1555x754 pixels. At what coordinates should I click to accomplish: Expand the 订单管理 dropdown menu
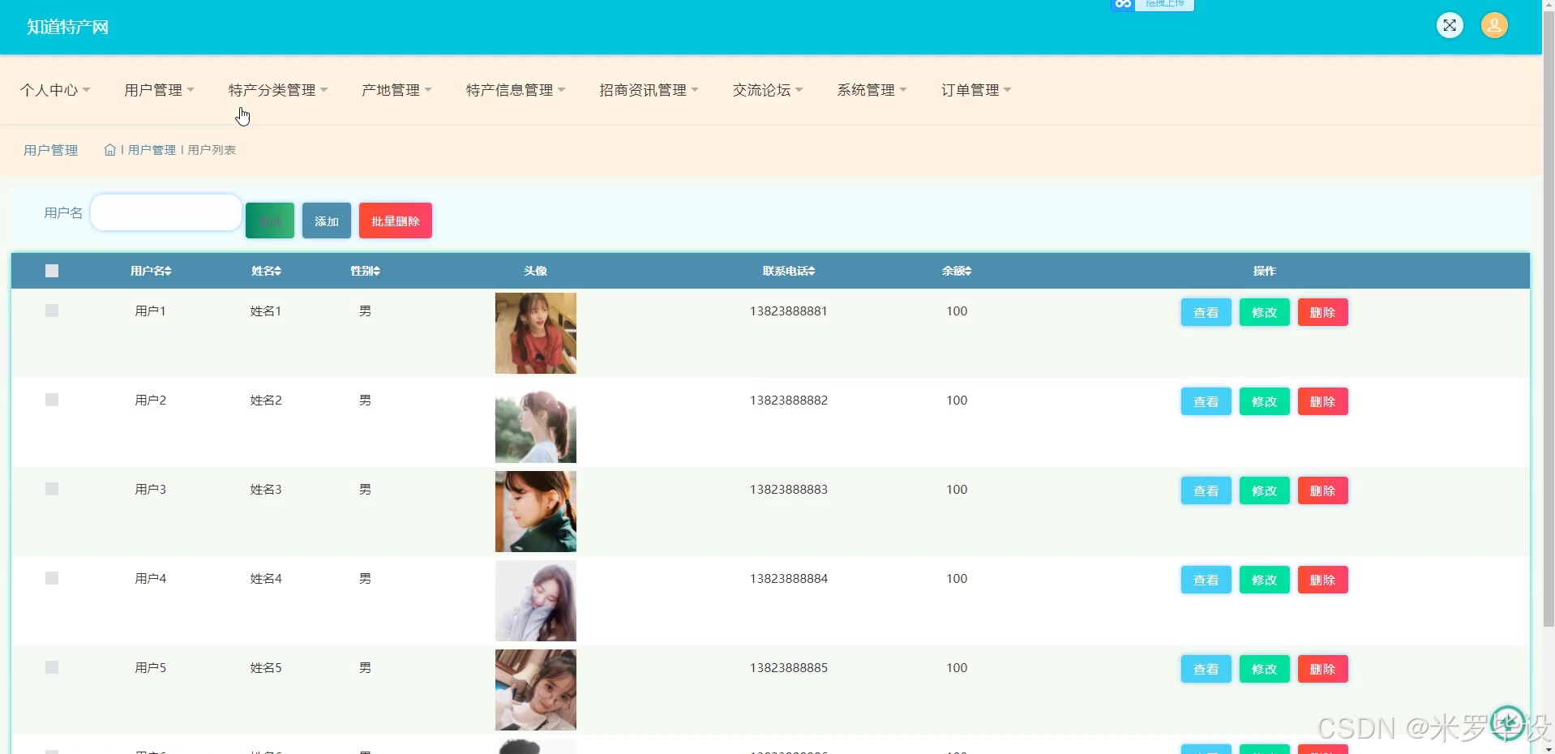(x=976, y=90)
